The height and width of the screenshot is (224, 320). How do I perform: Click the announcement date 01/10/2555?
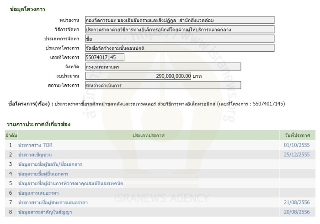pyautogui.click(x=297, y=145)
